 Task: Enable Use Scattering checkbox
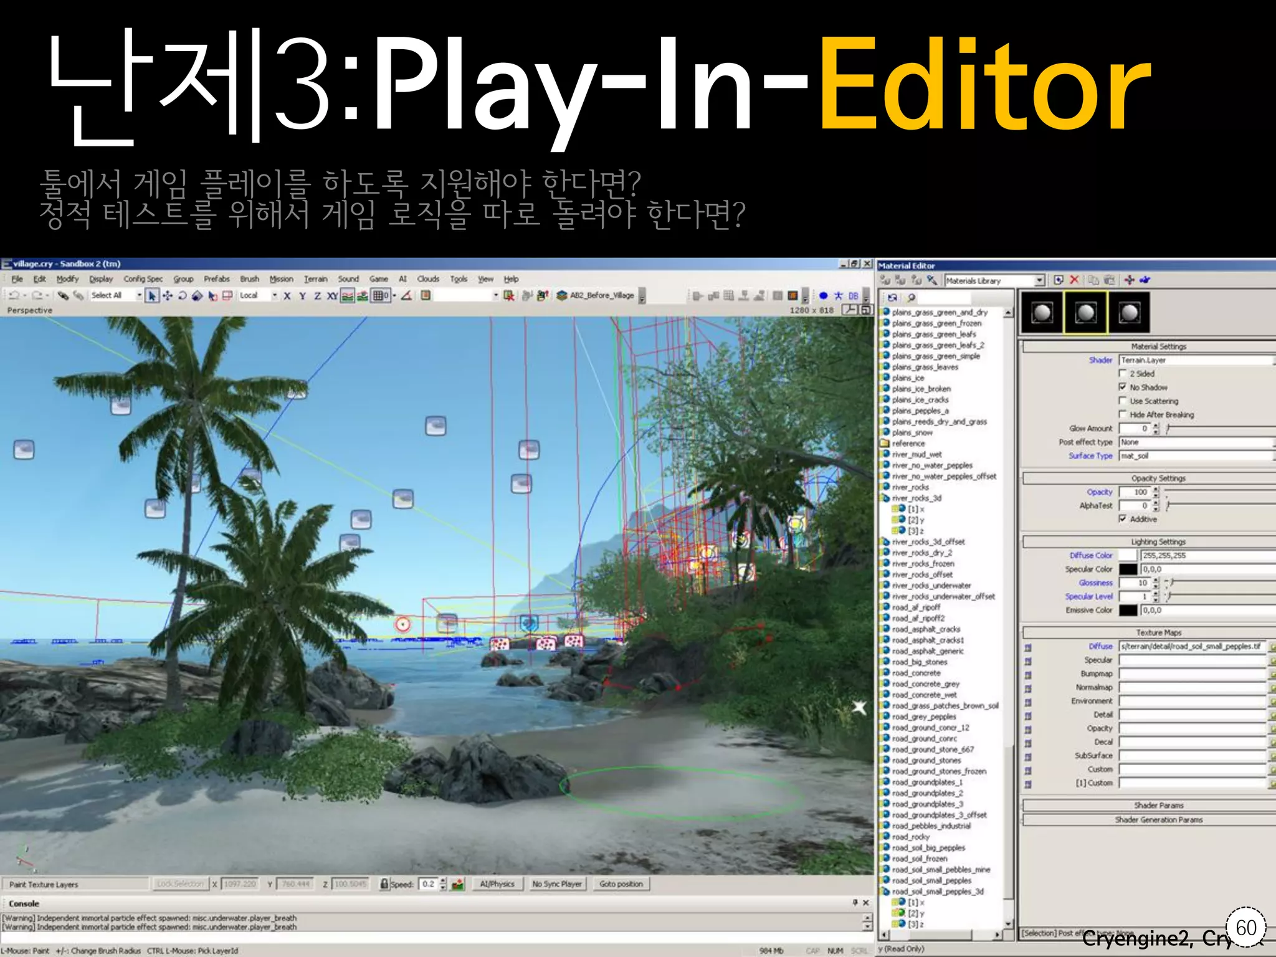coord(1123,401)
